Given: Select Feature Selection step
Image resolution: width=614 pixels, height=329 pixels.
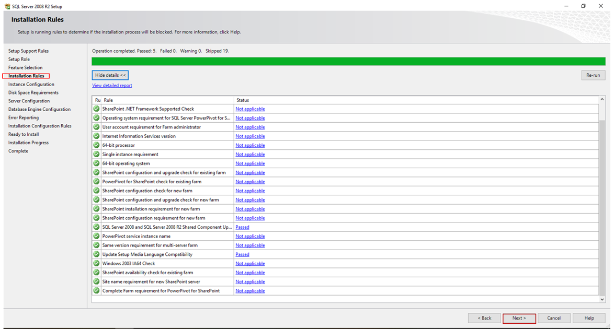Looking at the screenshot, I should (26, 68).
